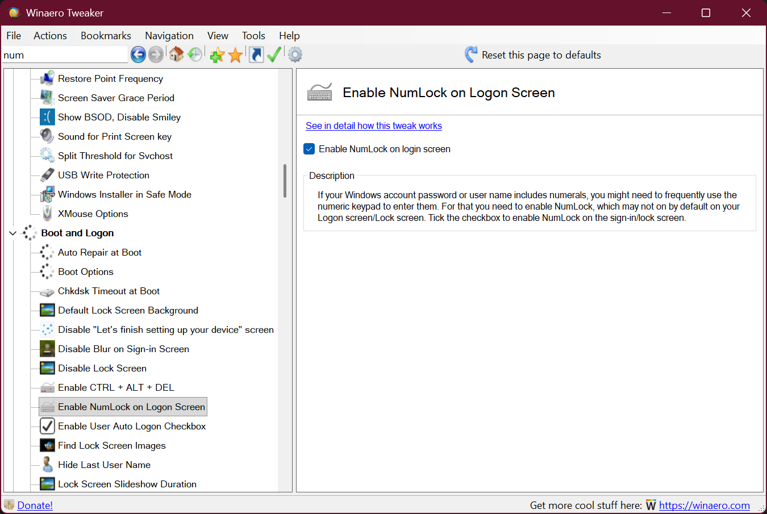Viewport: 767px width, 514px height.
Task: Select Lock Screen Slideshow Duration item
Action: pyautogui.click(x=127, y=484)
